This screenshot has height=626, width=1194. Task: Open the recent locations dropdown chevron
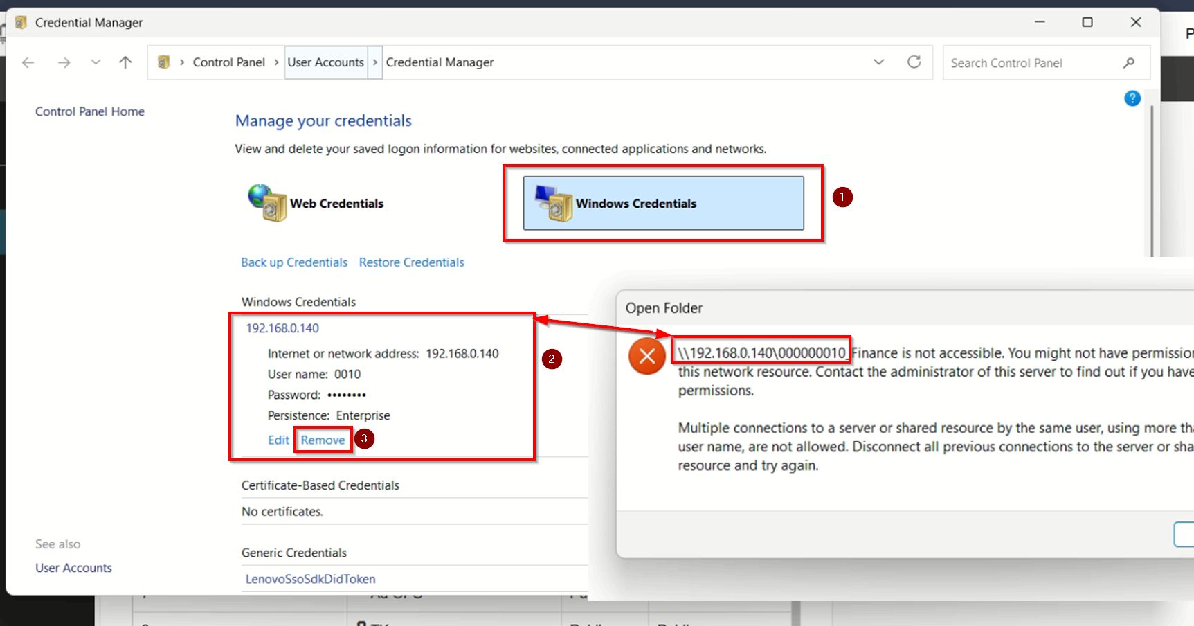96,63
